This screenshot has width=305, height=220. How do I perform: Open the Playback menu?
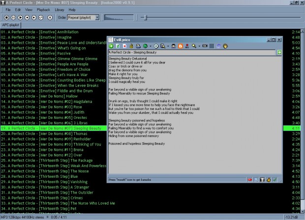coord(43,10)
